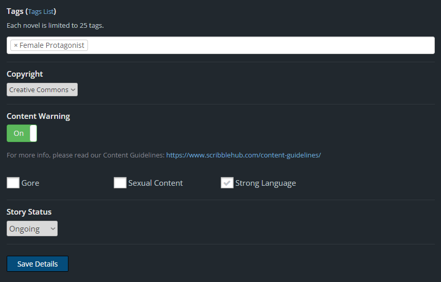Click the checkmark icon beside Strong Language
The image size is (441, 282).
227,183
